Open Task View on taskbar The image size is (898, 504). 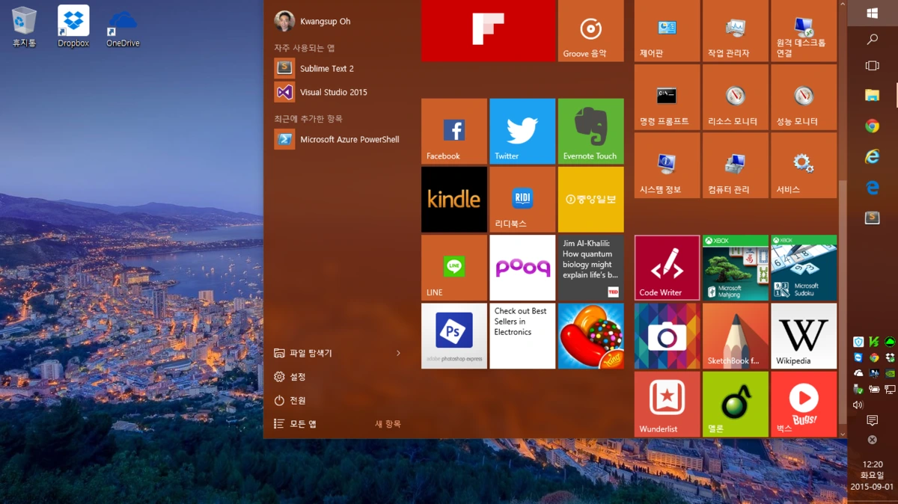click(873, 66)
